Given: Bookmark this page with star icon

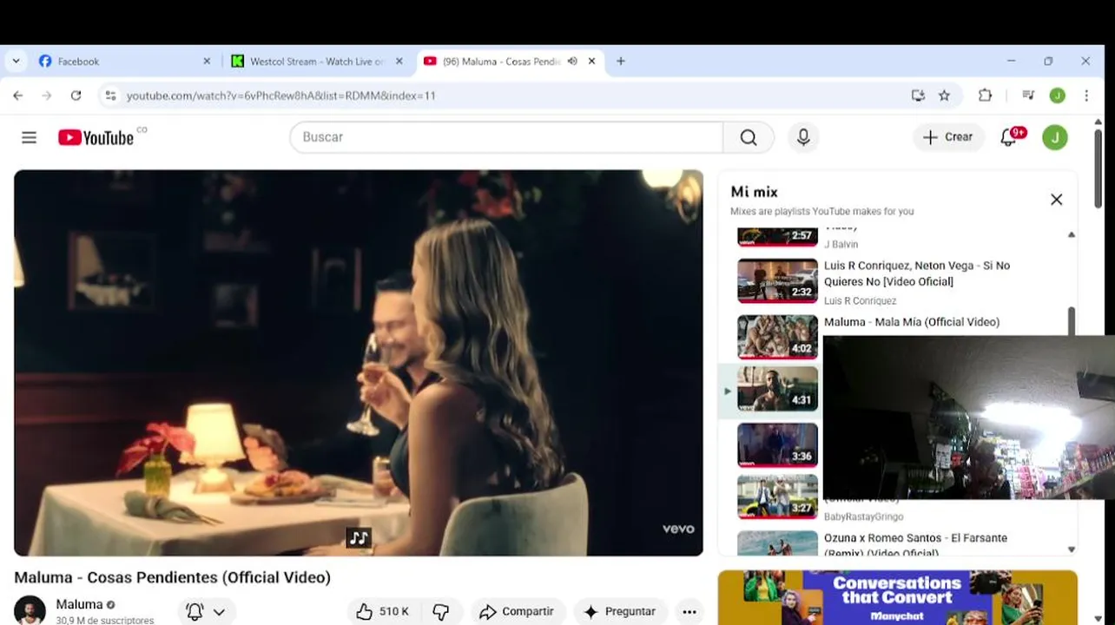Looking at the screenshot, I should (x=944, y=95).
